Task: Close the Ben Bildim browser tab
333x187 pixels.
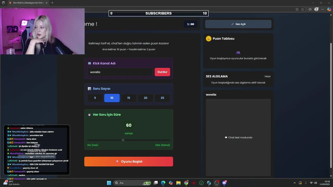Action: [x=47, y=3]
